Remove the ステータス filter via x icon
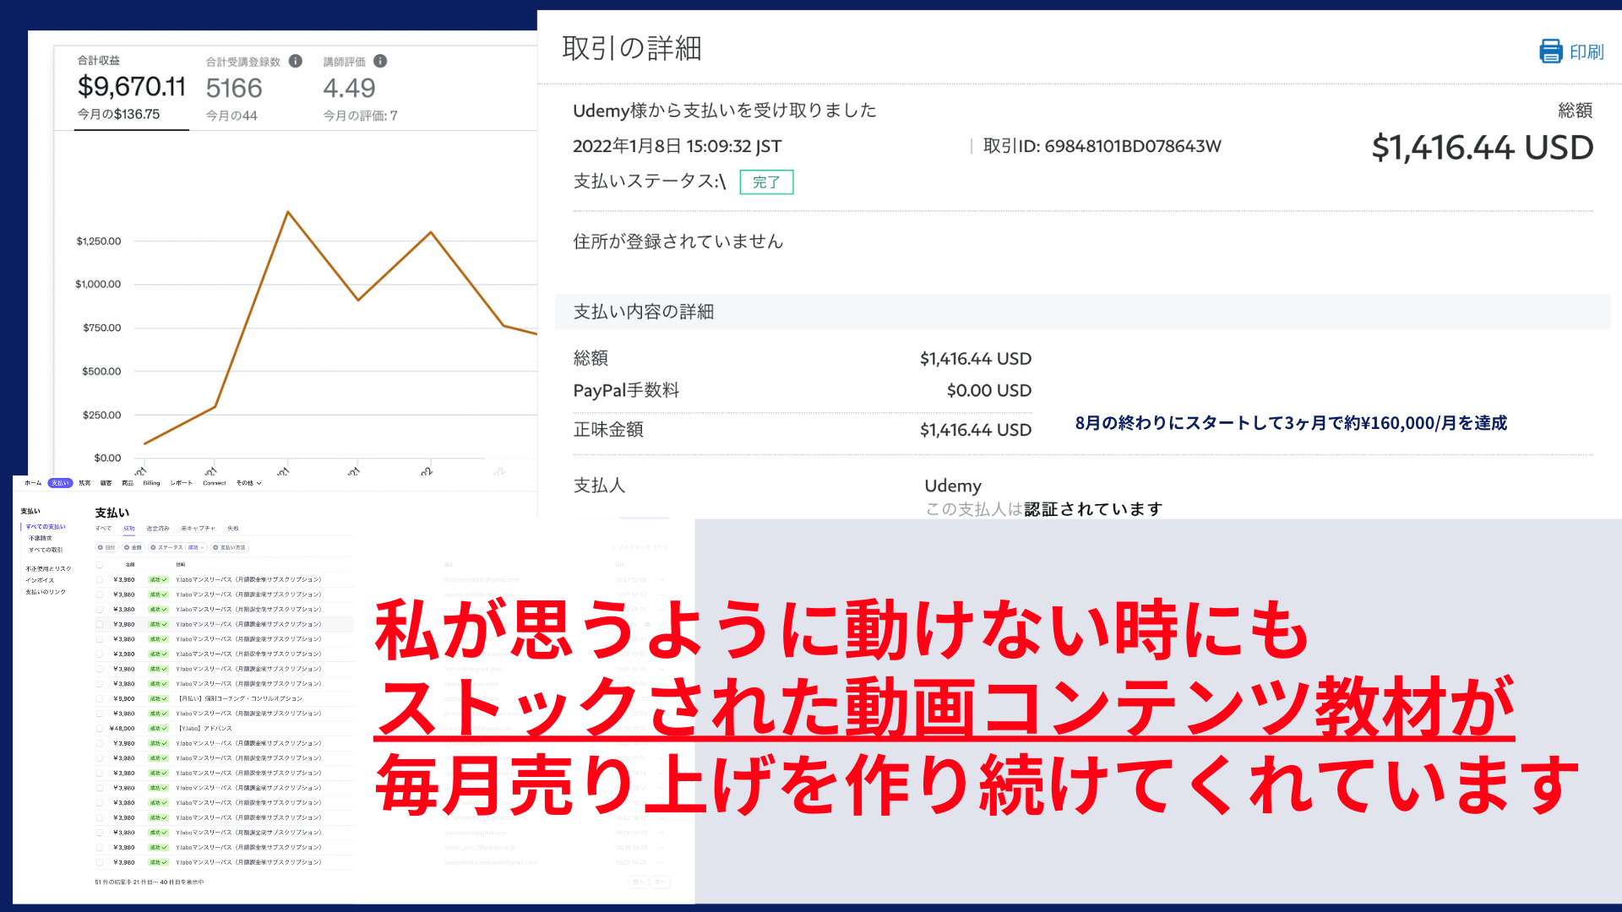The height and width of the screenshot is (912, 1622). (153, 547)
